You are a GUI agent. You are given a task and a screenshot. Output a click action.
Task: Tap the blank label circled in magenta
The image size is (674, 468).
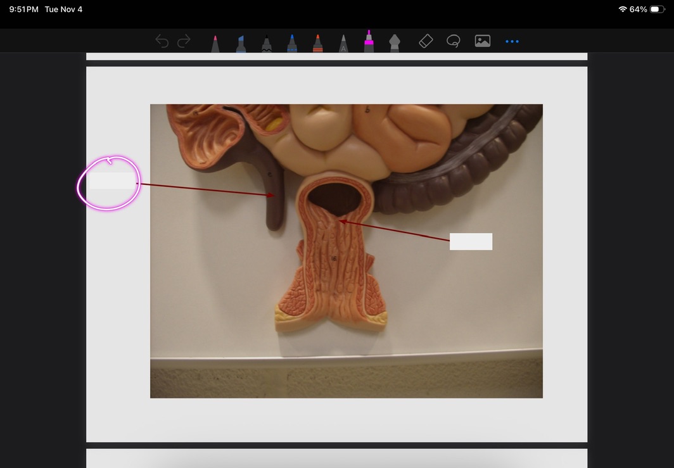pyautogui.click(x=112, y=181)
